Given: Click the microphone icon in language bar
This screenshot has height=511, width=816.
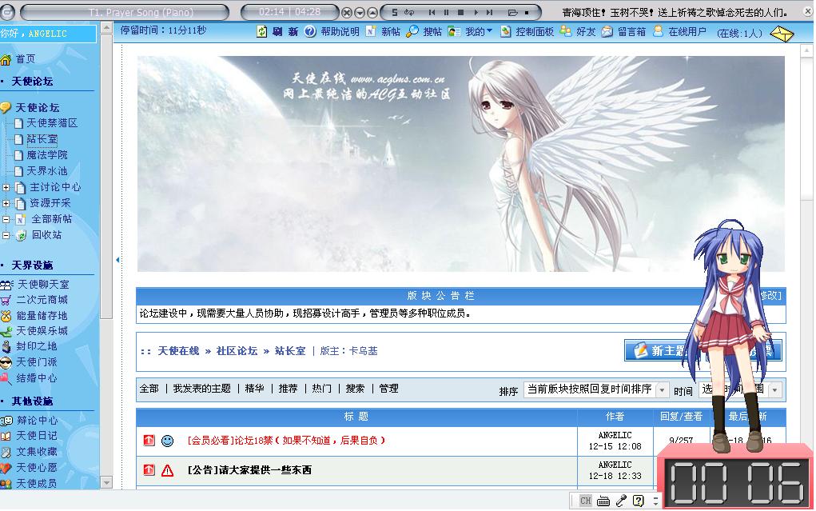Looking at the screenshot, I should (621, 501).
